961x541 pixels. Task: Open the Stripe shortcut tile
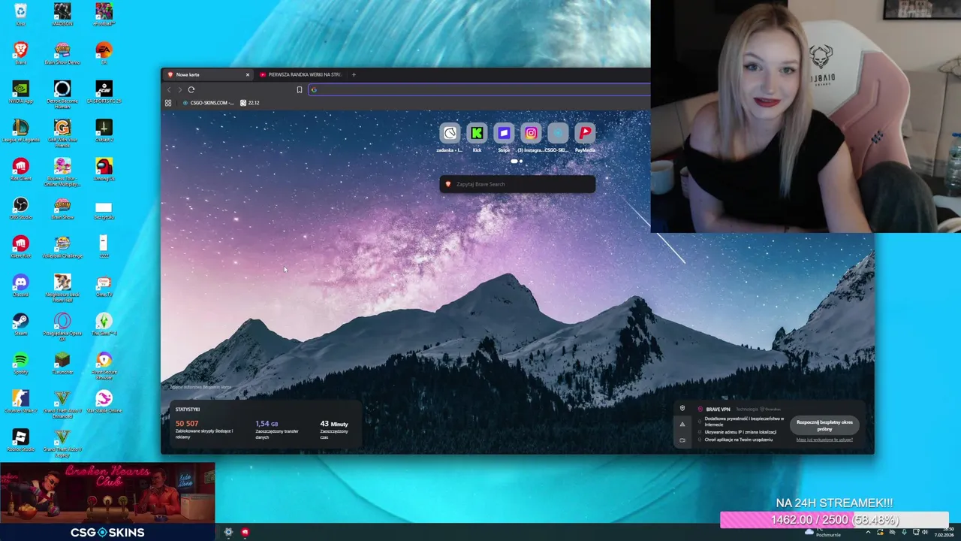tap(504, 134)
